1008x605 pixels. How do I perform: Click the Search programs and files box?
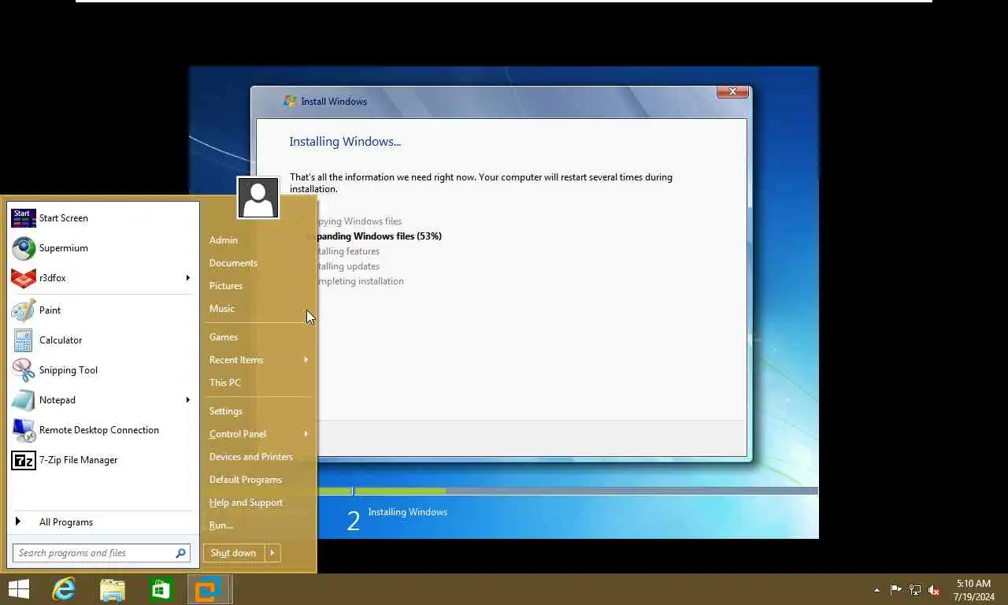pos(101,553)
